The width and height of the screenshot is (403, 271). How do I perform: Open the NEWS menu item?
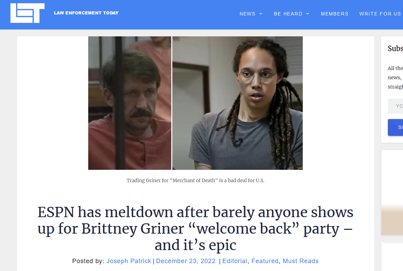(x=247, y=14)
